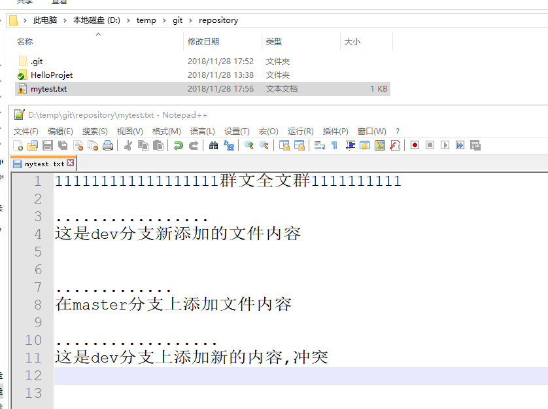Select the .git folder in Explorer
548x409 pixels.
(x=37, y=62)
